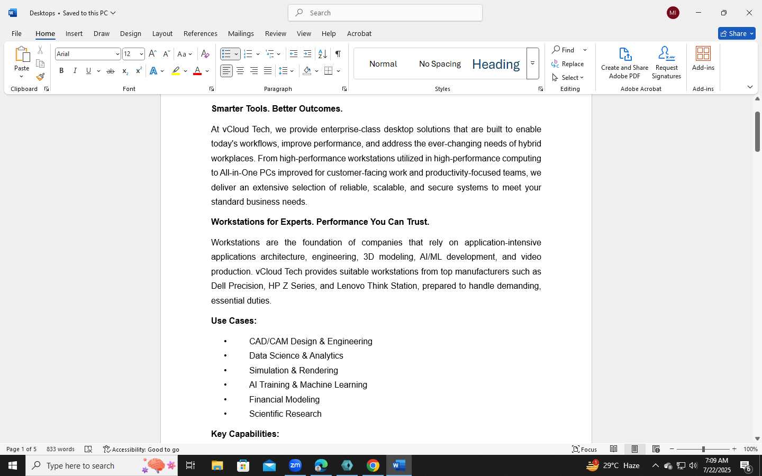The height and width of the screenshot is (476, 762).
Task: Click the Focus mode button
Action: point(585,449)
